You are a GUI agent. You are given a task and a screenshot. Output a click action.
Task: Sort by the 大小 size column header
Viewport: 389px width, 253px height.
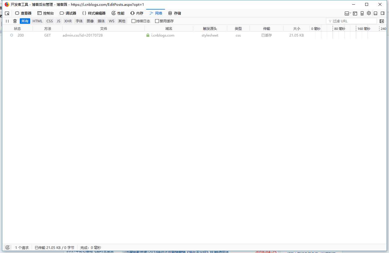click(297, 28)
